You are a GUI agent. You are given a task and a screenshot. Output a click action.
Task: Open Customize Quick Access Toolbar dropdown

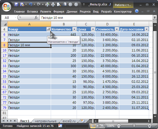[x=84, y=4]
